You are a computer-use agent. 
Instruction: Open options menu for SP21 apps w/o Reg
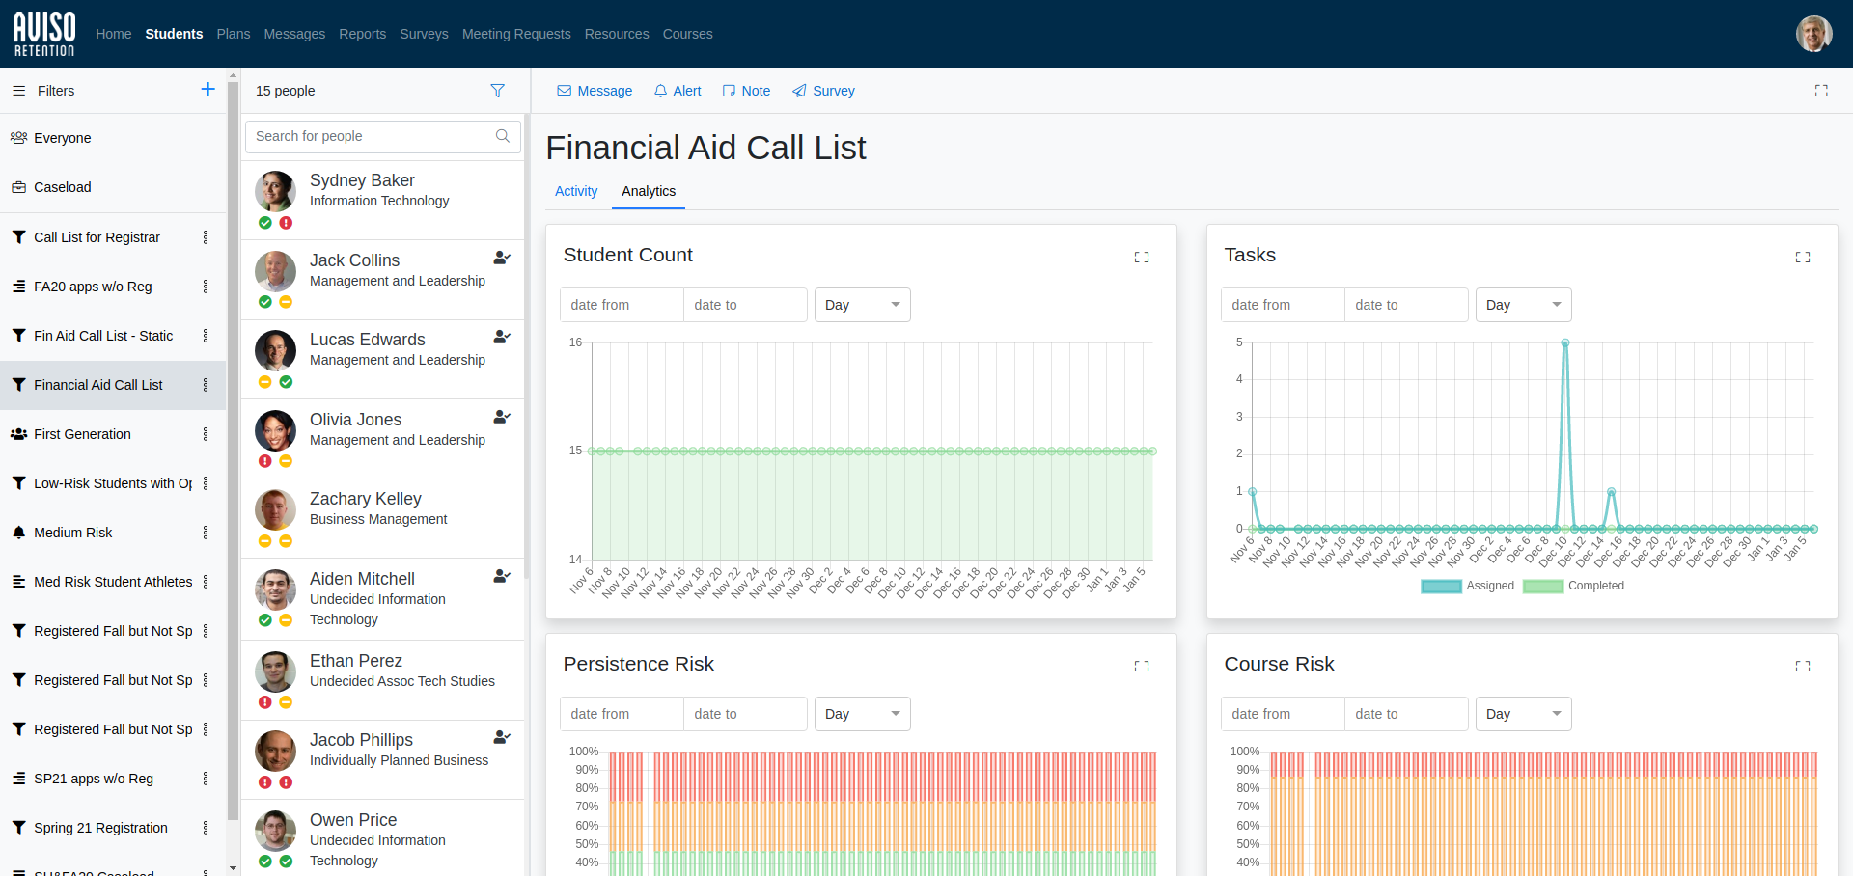click(x=206, y=779)
